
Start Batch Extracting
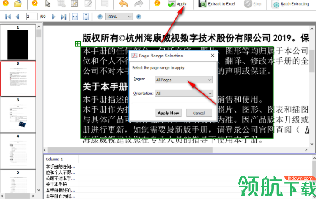[x=290, y=4]
